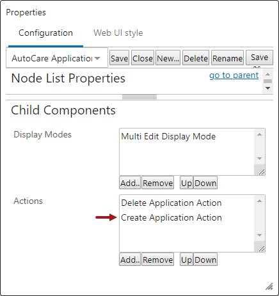Screen dimensions: 279x296
Task: Click the New... button
Action: click(x=168, y=58)
